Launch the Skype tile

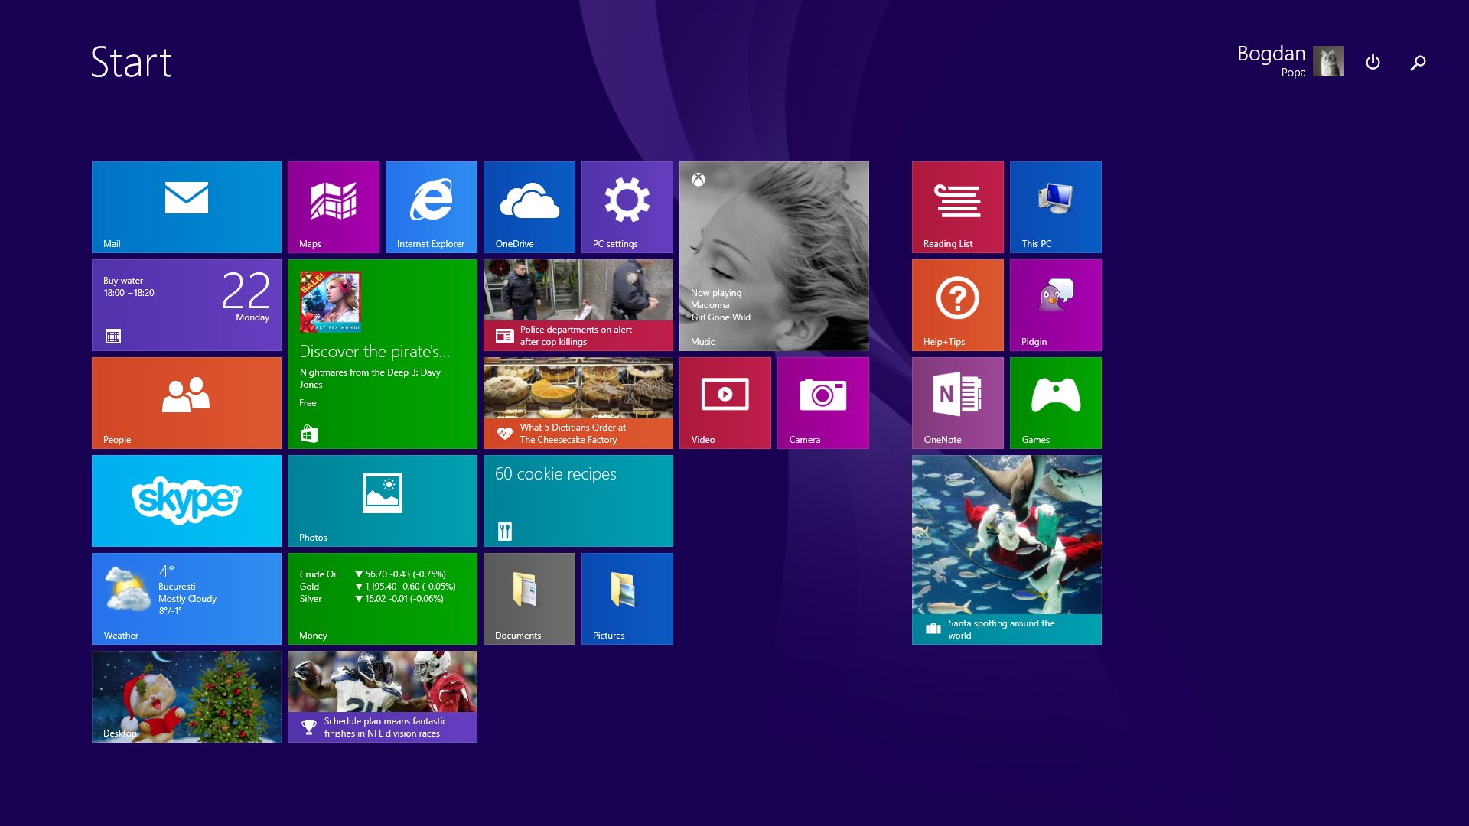(187, 501)
